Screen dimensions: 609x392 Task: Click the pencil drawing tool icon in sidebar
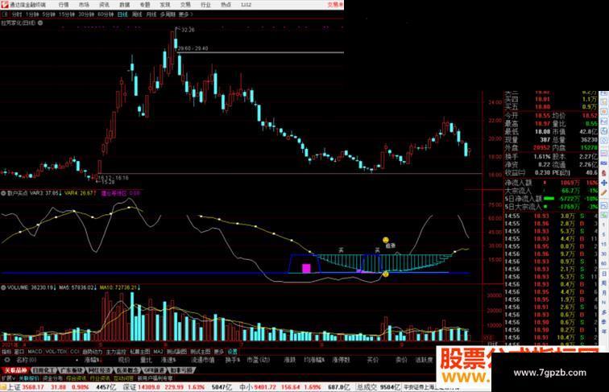[x=604, y=192]
